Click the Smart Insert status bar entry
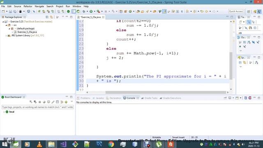This screenshot has width=263, height=148. (x=178, y=137)
